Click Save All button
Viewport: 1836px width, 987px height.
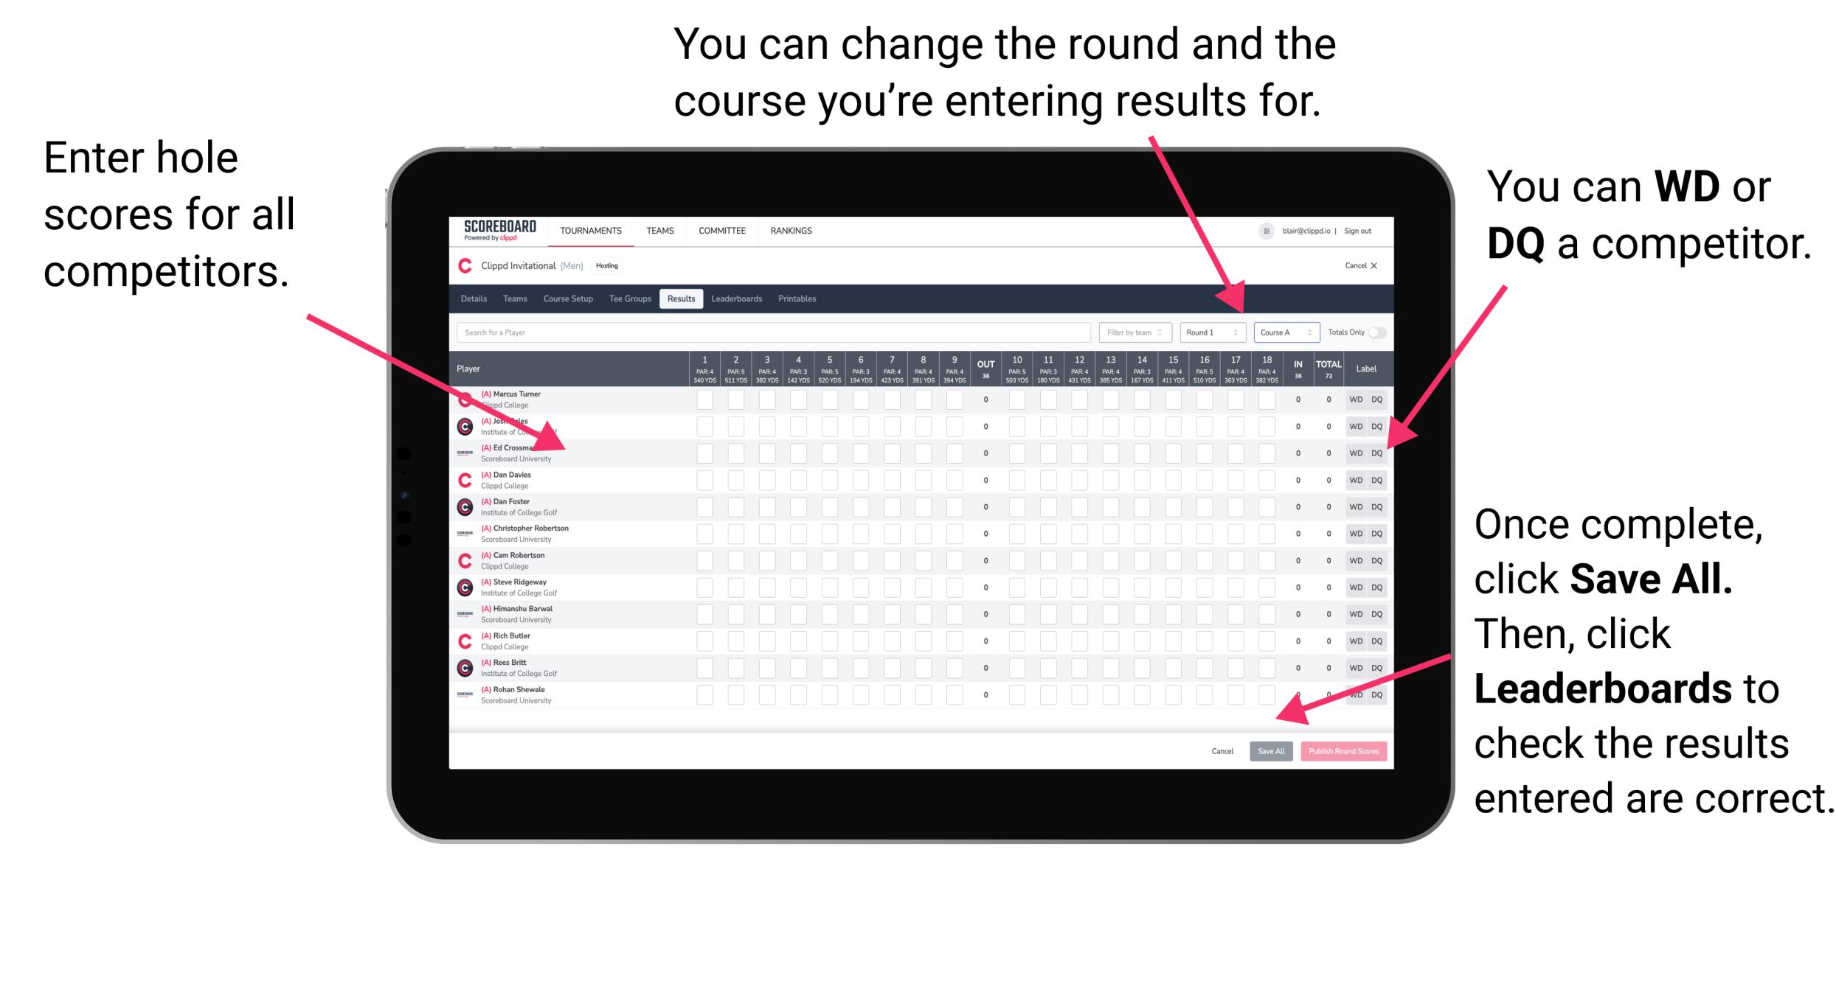(x=1271, y=750)
